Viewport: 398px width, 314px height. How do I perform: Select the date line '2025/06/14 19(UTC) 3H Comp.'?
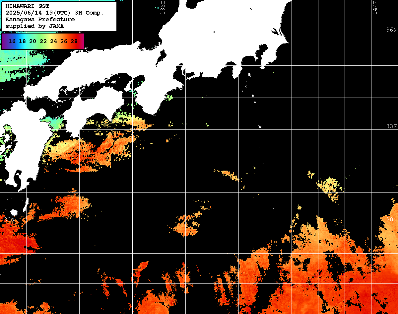54,13
